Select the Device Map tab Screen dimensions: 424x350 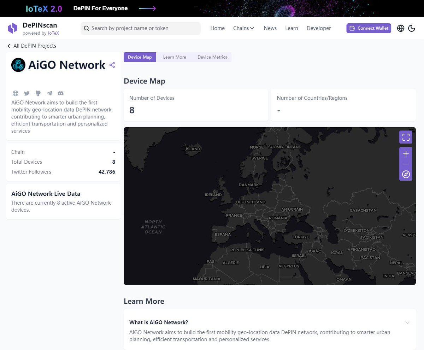(140, 57)
